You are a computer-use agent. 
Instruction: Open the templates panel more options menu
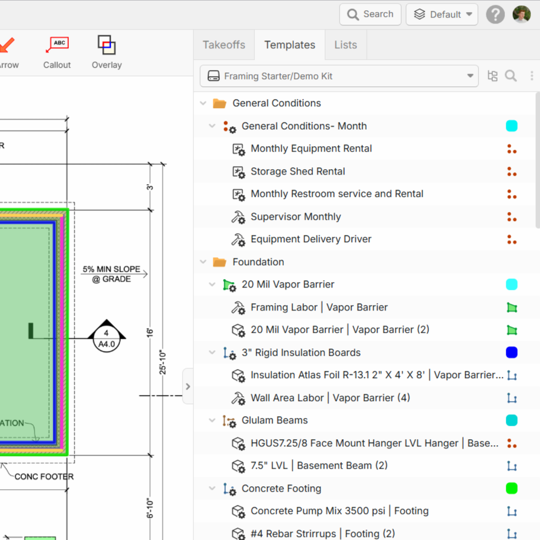pos(532,76)
